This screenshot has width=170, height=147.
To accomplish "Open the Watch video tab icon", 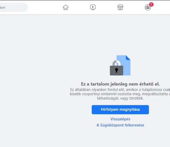I will pyautogui.click(x=93, y=7).
